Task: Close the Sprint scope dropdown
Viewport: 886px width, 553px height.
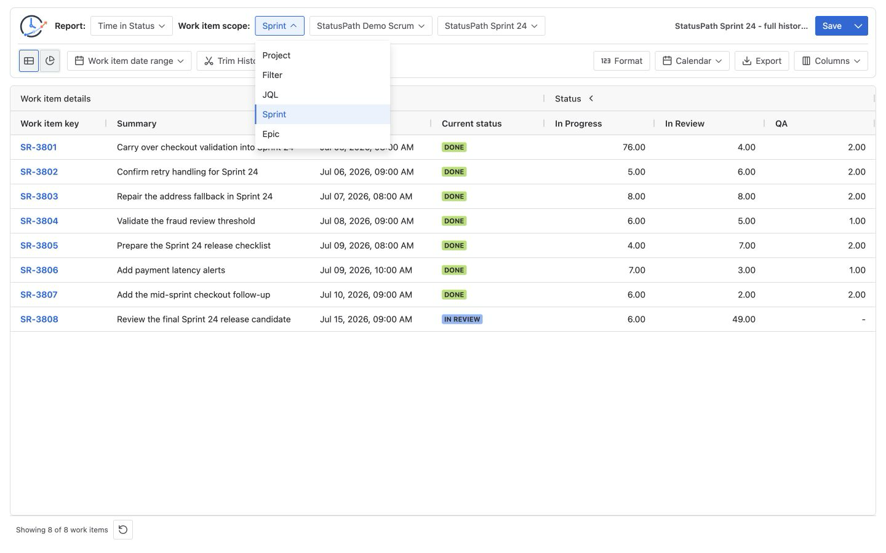Action: 279,26
